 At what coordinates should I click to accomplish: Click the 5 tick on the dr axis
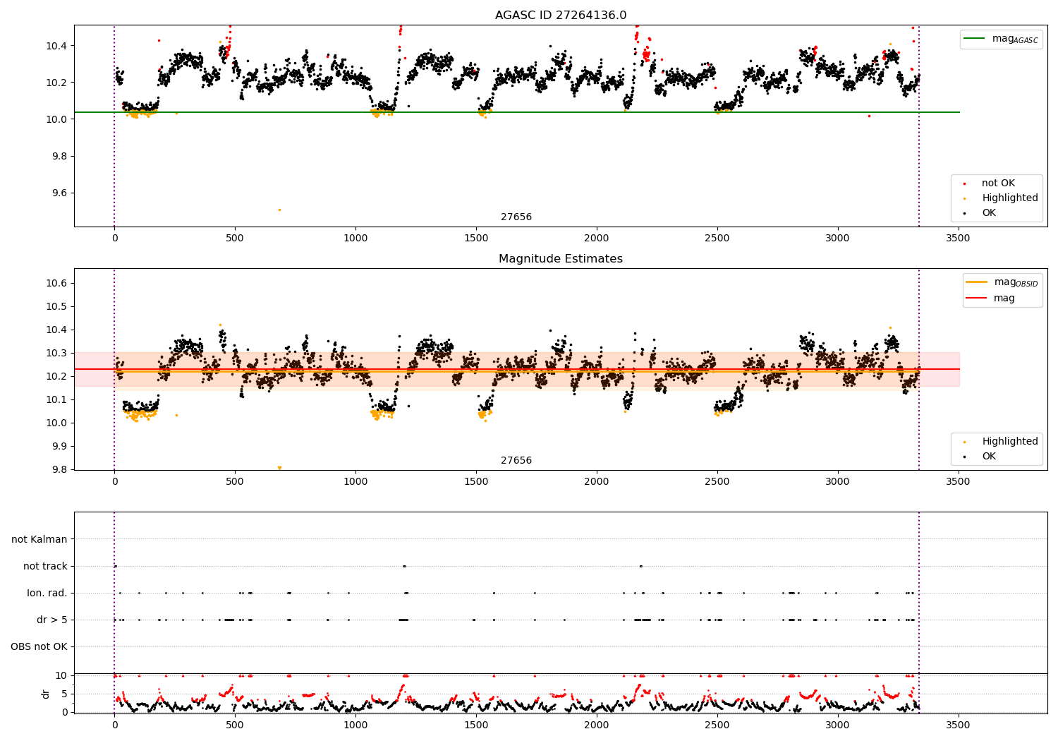tap(64, 694)
